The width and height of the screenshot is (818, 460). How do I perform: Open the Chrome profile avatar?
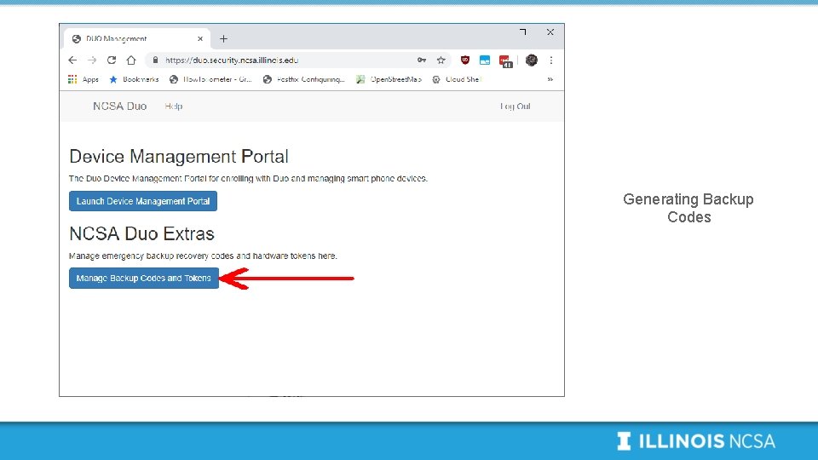pos(531,60)
